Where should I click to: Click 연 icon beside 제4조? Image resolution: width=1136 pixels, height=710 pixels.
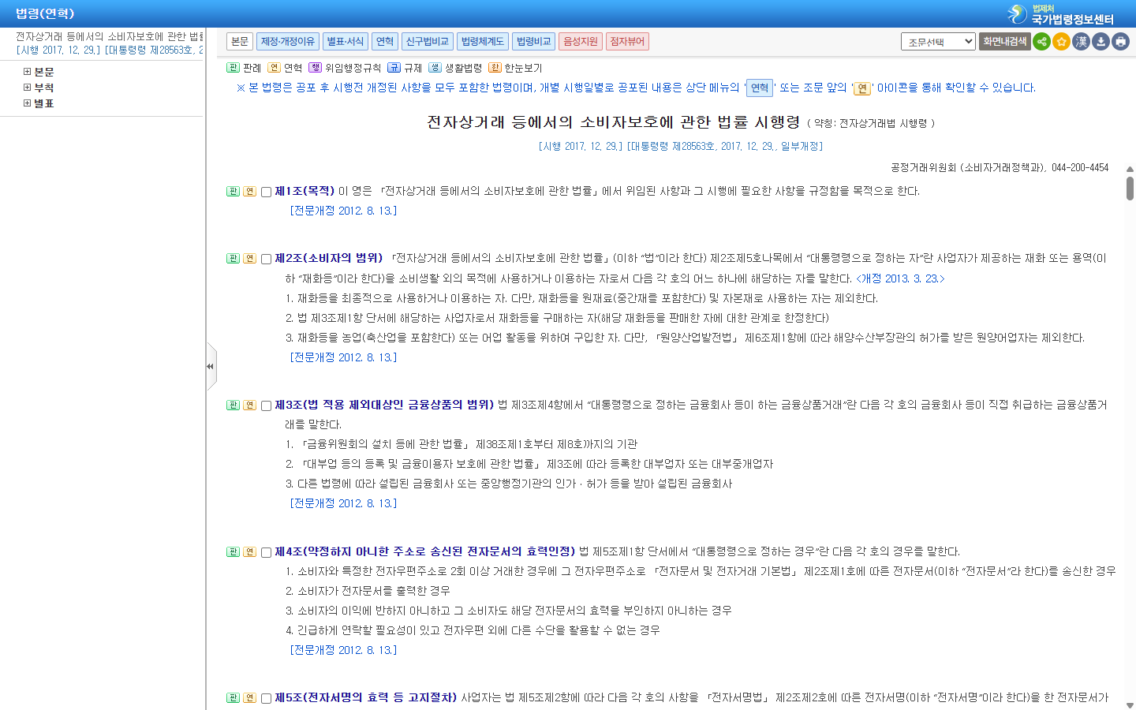pyautogui.click(x=249, y=552)
